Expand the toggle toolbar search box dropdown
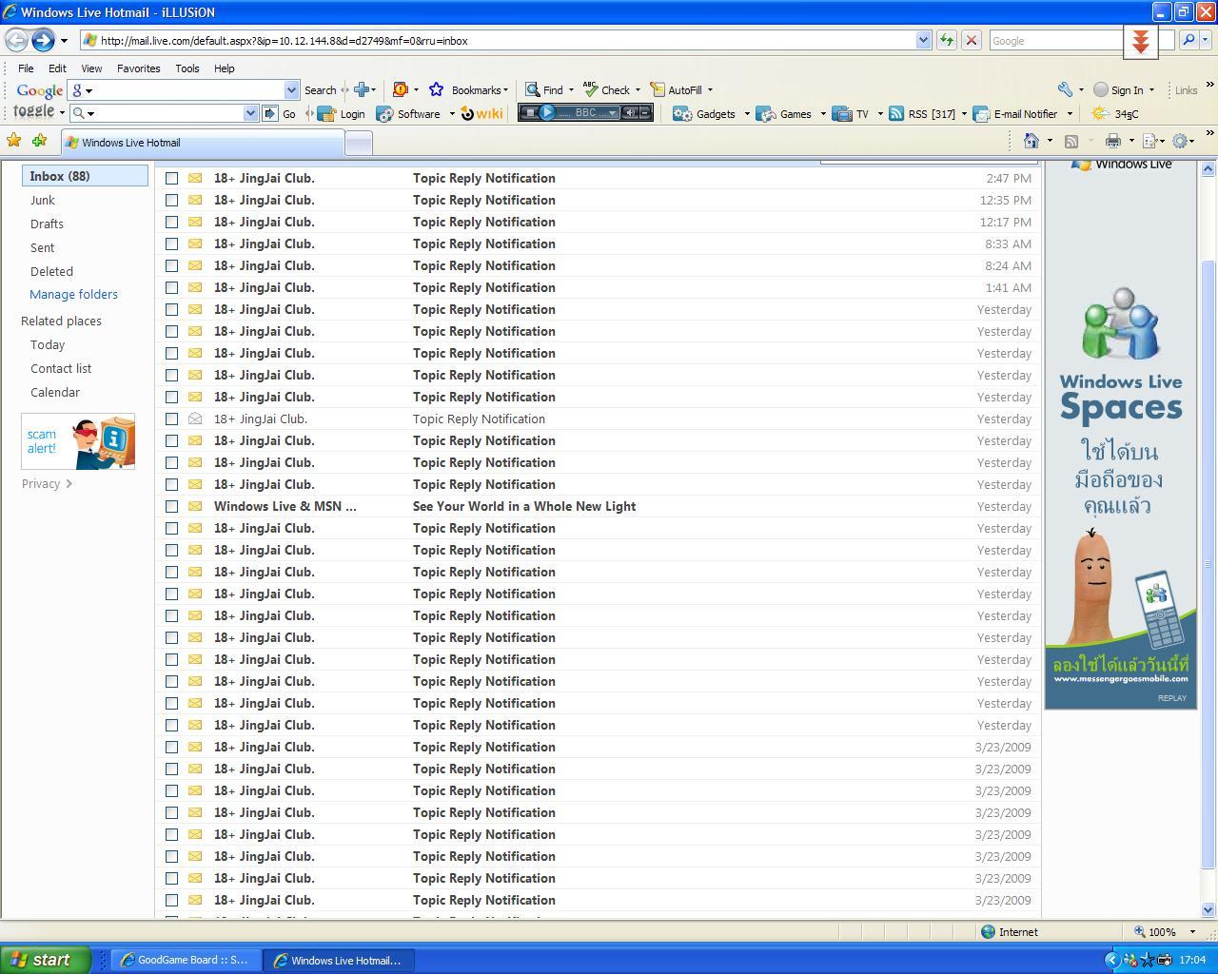This screenshot has width=1218, height=974. [250, 113]
